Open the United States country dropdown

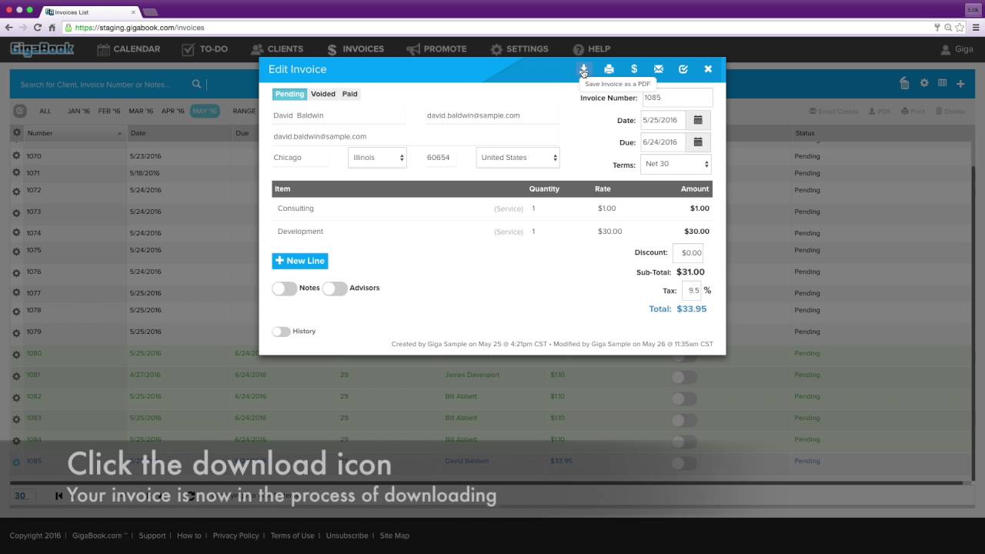[x=518, y=158]
